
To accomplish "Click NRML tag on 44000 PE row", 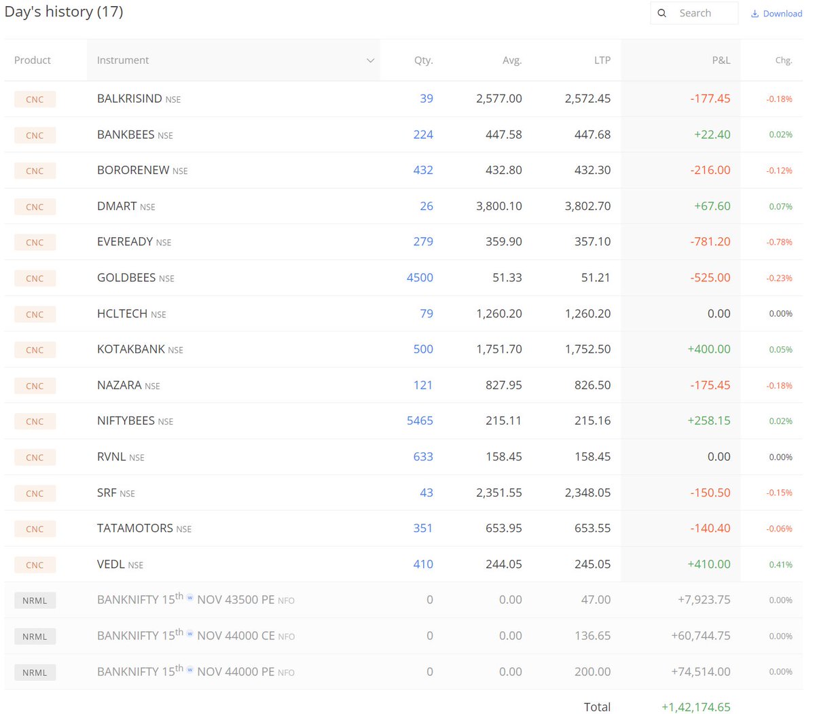I will [x=35, y=673].
